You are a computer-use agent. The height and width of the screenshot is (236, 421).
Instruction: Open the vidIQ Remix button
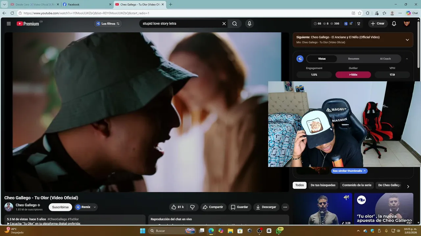click(83, 207)
